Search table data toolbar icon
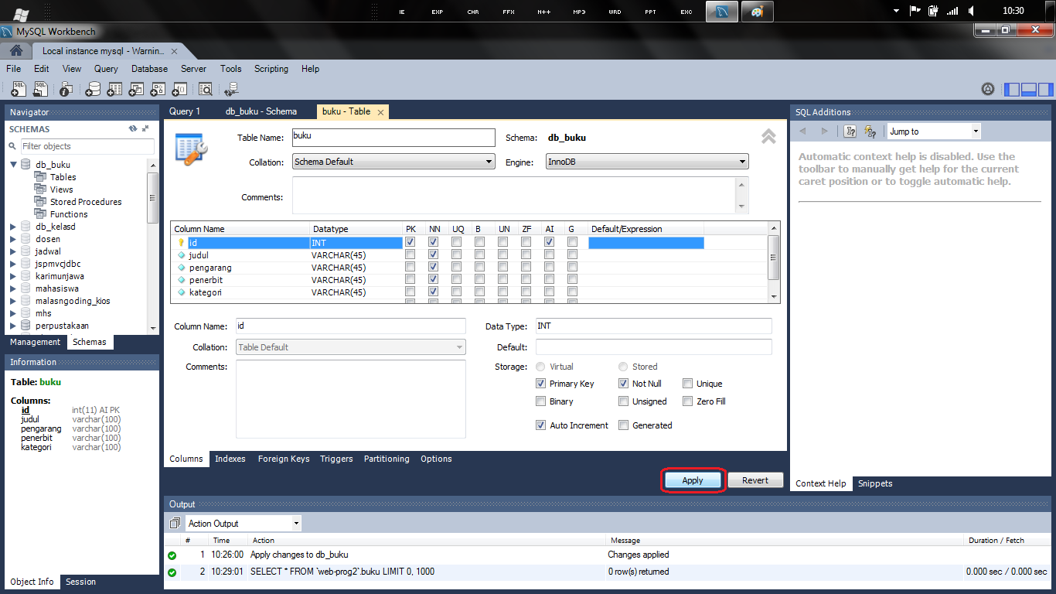Viewport: 1056px width, 594px height. pyautogui.click(x=206, y=89)
